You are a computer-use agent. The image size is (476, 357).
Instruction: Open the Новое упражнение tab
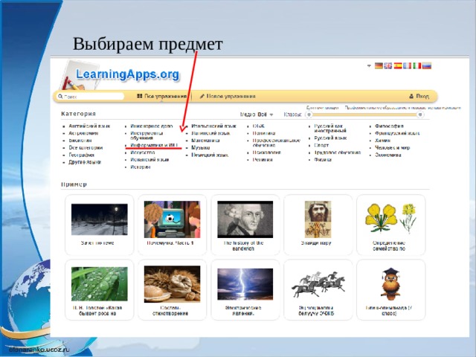click(228, 96)
